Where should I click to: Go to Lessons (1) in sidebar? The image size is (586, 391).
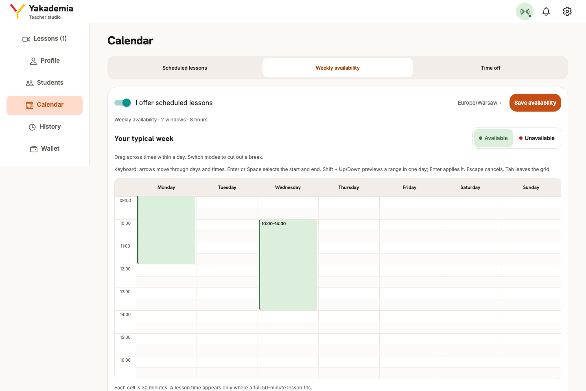45,39
